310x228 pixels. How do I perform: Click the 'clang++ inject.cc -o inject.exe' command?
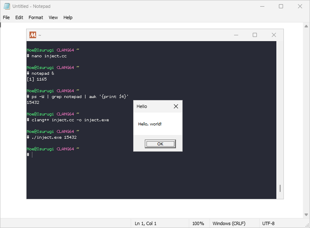[68, 120]
